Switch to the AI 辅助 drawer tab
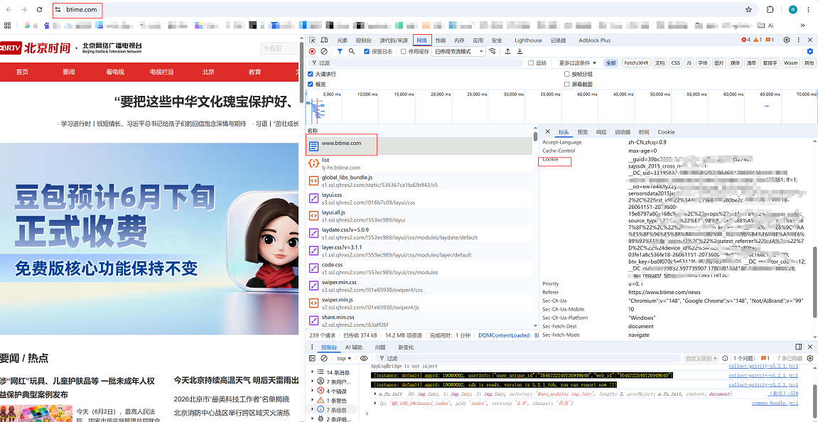 click(353, 347)
